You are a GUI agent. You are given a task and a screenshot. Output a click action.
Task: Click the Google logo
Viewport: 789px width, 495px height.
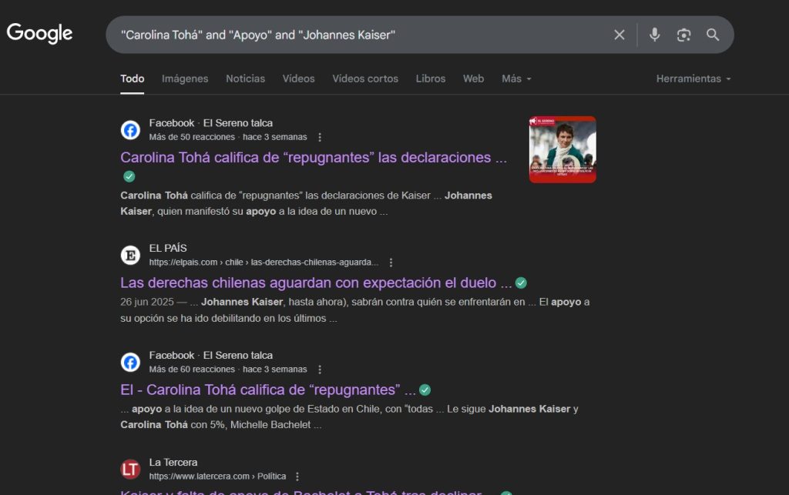(x=40, y=33)
